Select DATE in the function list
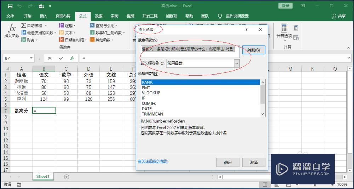This screenshot has height=189, width=354. [x=200, y=108]
